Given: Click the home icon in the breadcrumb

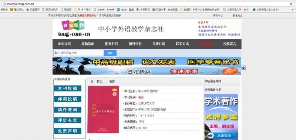Looking at the screenshot, I should 92,81.
